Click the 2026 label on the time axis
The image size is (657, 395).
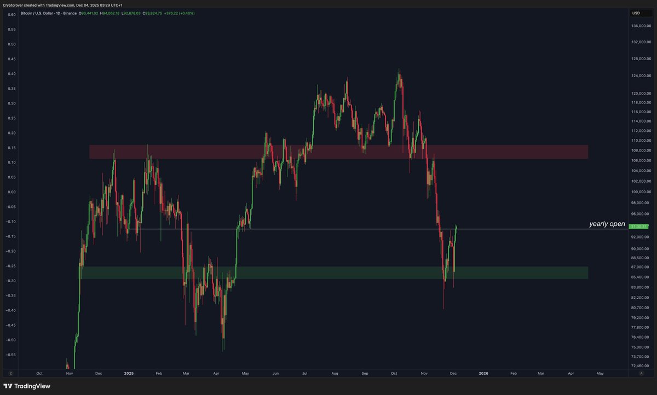pos(484,373)
